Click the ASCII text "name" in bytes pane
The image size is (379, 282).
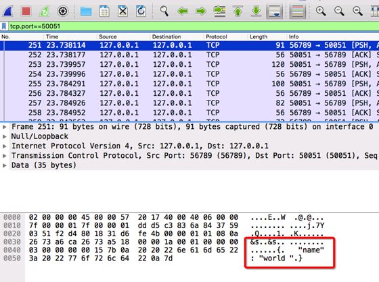click(x=311, y=250)
